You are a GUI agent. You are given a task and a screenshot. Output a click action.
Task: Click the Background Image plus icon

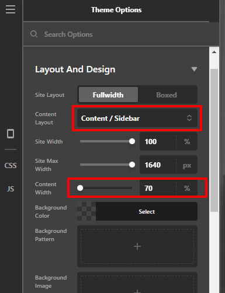click(x=137, y=291)
